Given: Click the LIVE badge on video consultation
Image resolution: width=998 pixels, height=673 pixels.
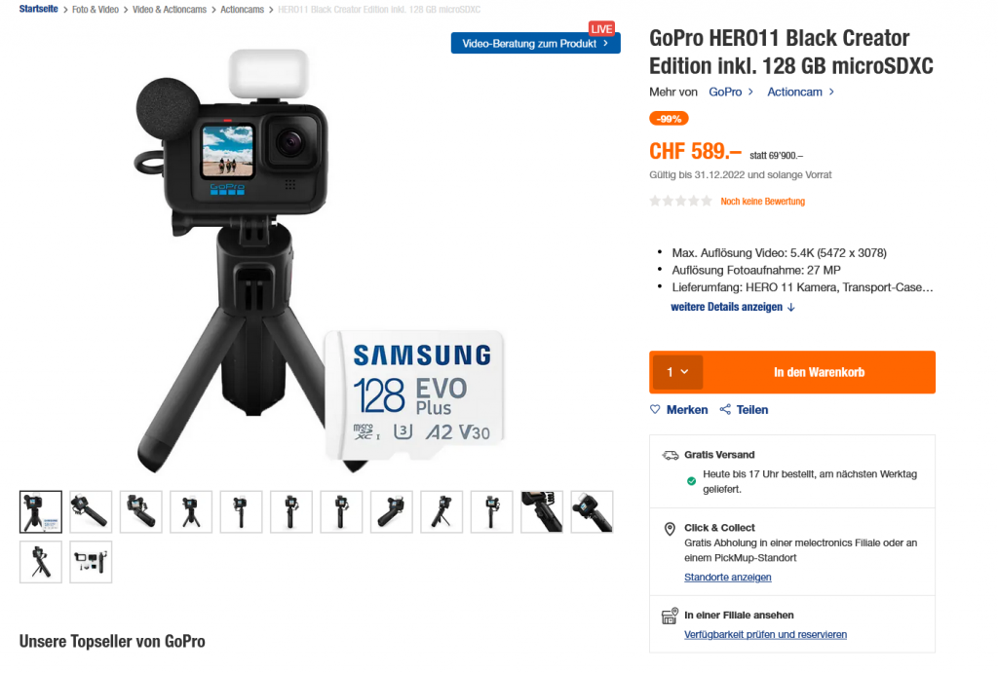Looking at the screenshot, I should [601, 28].
